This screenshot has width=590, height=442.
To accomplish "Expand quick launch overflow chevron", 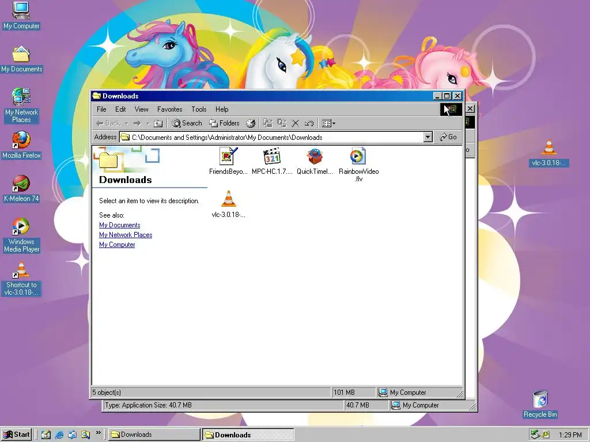I will [98, 433].
